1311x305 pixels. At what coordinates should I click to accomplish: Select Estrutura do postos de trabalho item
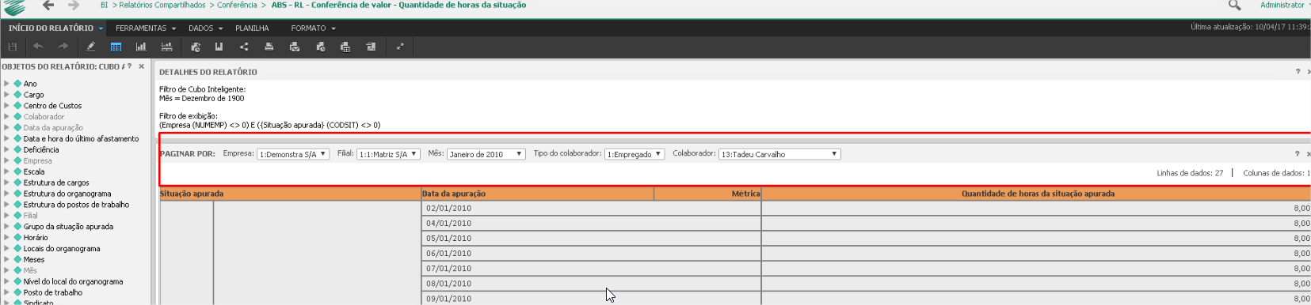(76, 205)
